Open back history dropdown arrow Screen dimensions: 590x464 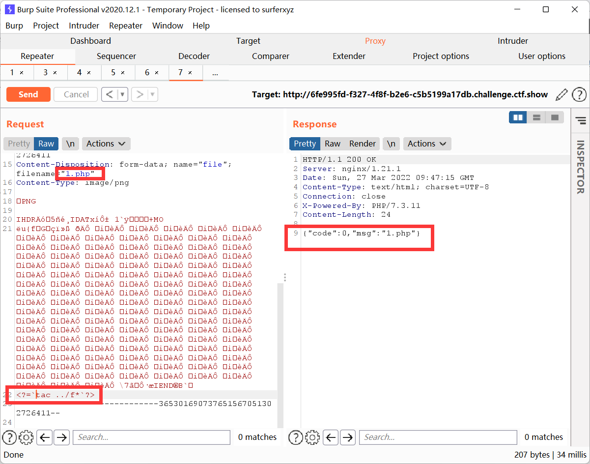point(123,94)
